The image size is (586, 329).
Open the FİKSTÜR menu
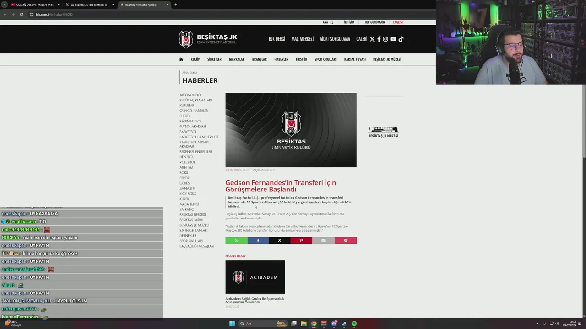301,59
